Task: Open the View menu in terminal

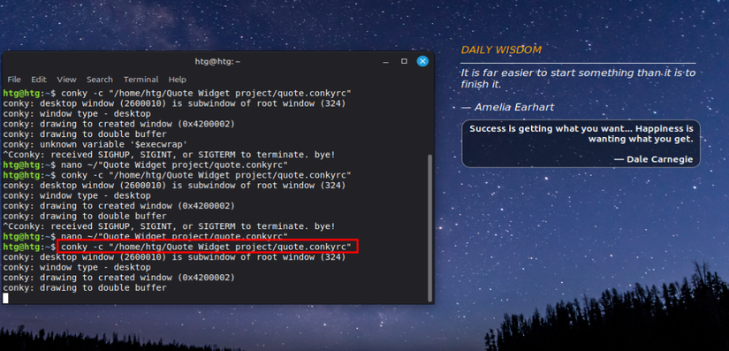Action: (66, 80)
